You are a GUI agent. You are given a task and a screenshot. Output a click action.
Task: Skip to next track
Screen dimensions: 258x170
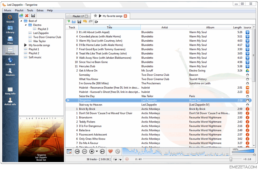click(x=102, y=151)
